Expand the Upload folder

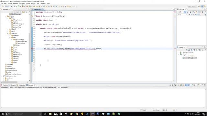pos(10,61)
